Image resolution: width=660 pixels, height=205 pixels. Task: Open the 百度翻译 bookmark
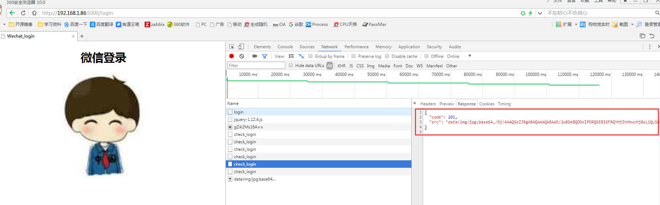pyautogui.click(x=102, y=24)
